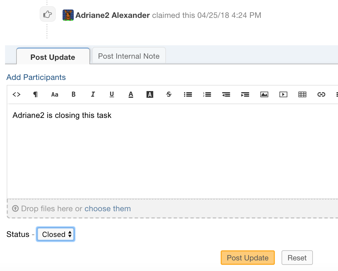Viewport: 338px width, 271px height.
Task: Apply strikethrough formatting
Action: pyautogui.click(x=169, y=94)
